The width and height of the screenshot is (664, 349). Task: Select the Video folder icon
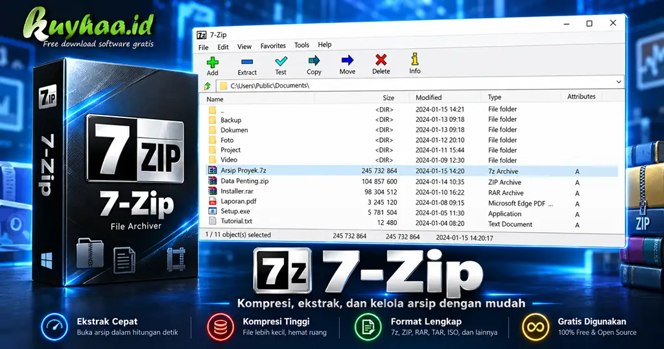(213, 160)
